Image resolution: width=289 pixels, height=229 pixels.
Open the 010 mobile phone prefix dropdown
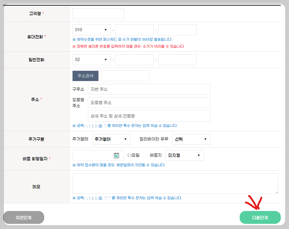tap(91, 30)
